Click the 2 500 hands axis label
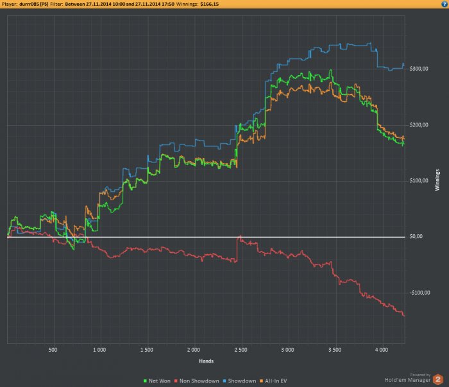 click(241, 350)
